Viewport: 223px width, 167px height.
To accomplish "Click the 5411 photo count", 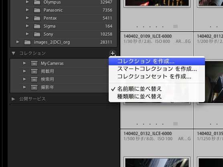I will 107,18.
